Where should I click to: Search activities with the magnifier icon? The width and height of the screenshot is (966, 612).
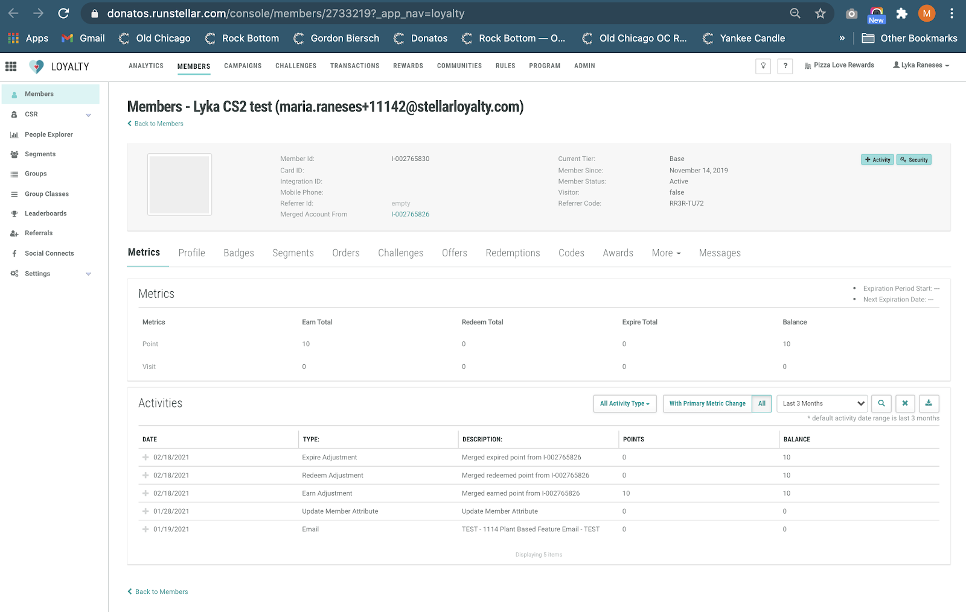(x=881, y=403)
